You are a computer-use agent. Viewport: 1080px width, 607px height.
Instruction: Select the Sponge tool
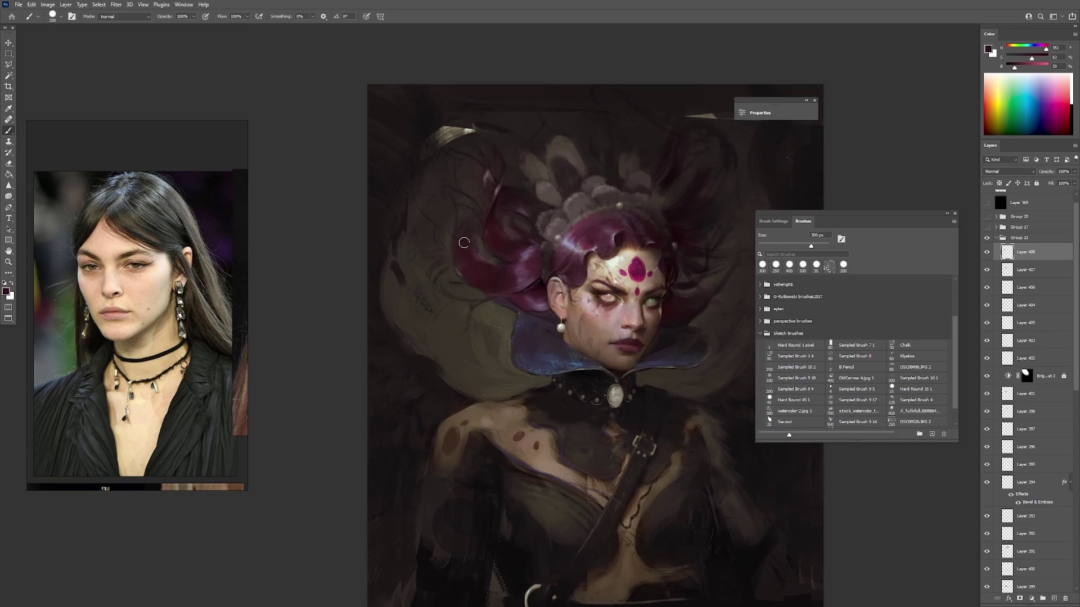8,196
